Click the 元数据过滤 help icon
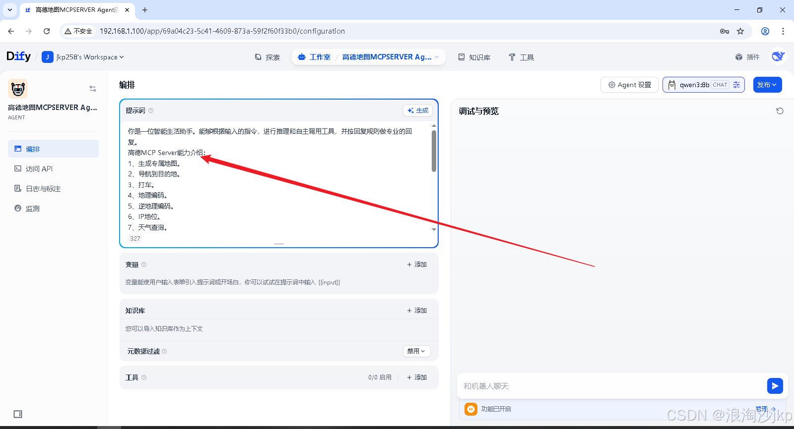794x429 pixels. (x=164, y=351)
